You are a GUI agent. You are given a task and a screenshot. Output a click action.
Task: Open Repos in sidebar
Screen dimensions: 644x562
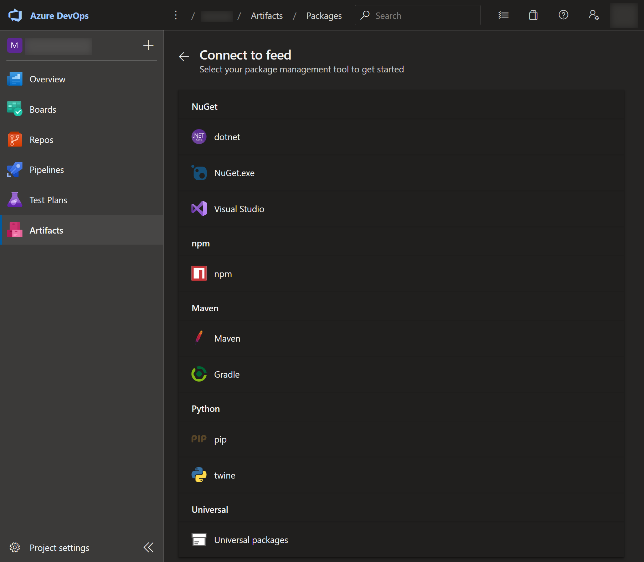[x=82, y=140]
